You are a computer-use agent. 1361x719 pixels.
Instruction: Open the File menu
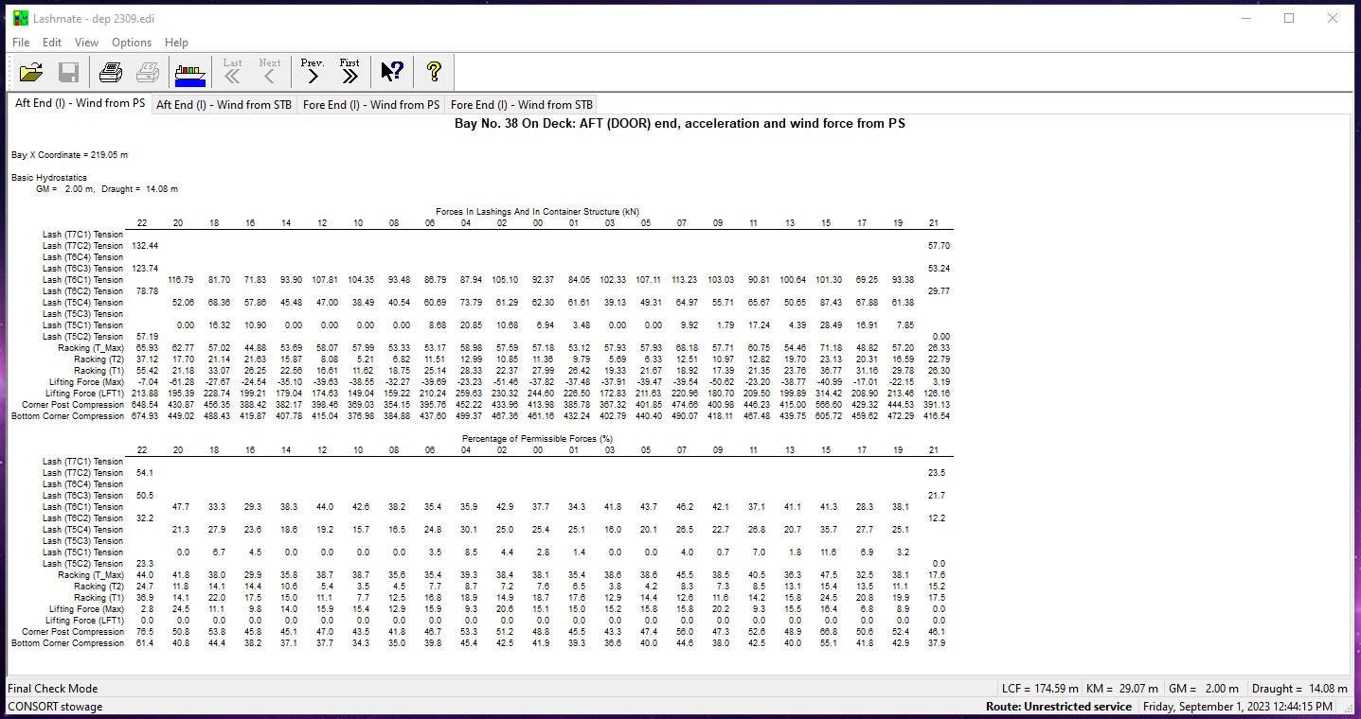click(21, 43)
